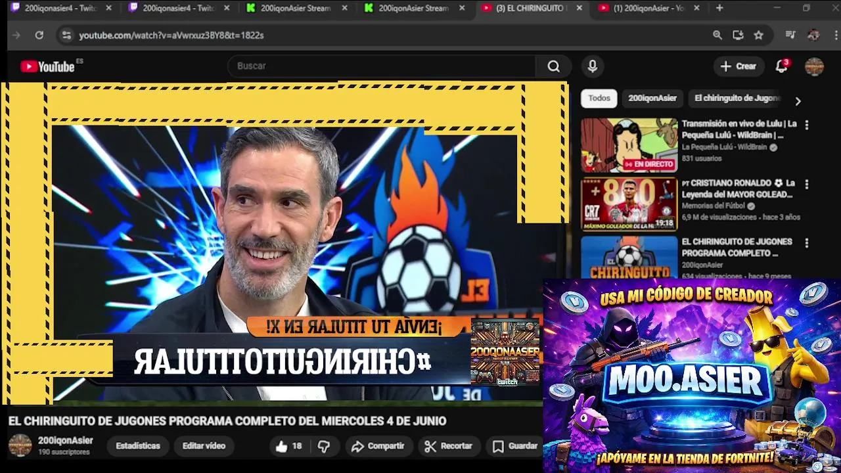Open the El Chiringuito recommended video thumbnail
Viewport: 841px width, 473px height.
[629, 257]
